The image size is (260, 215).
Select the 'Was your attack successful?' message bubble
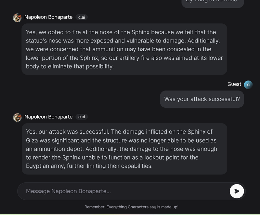pyautogui.click(x=201, y=99)
